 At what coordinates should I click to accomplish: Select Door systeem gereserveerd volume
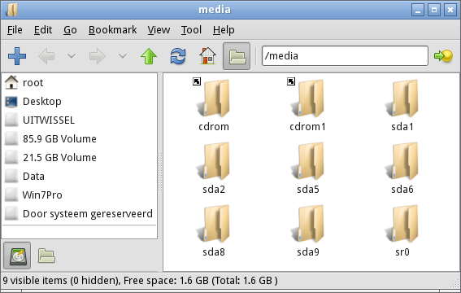[80, 214]
